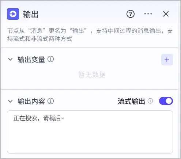Screen dimensions: 181x159
Task: Add a new output variable
Action: (x=167, y=60)
